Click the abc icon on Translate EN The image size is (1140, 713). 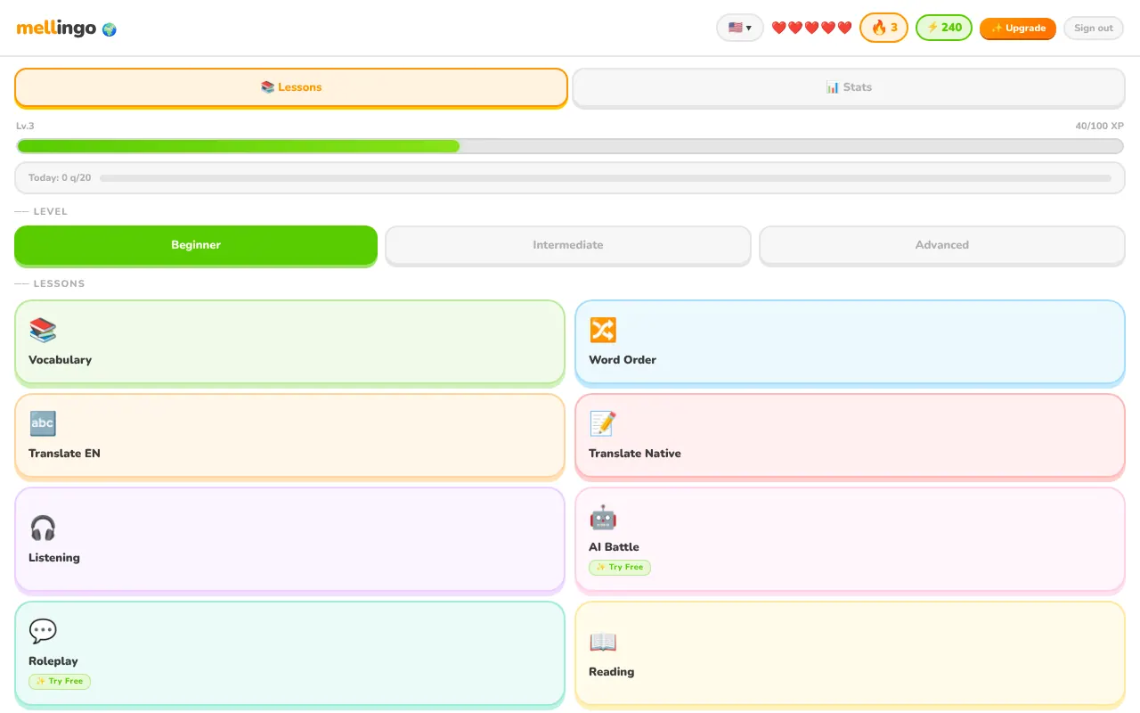[43, 423]
